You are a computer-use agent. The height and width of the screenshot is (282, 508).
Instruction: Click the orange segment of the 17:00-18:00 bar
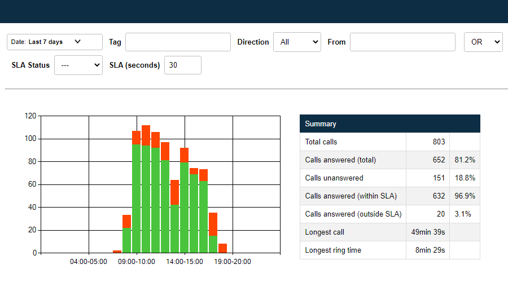(x=213, y=223)
